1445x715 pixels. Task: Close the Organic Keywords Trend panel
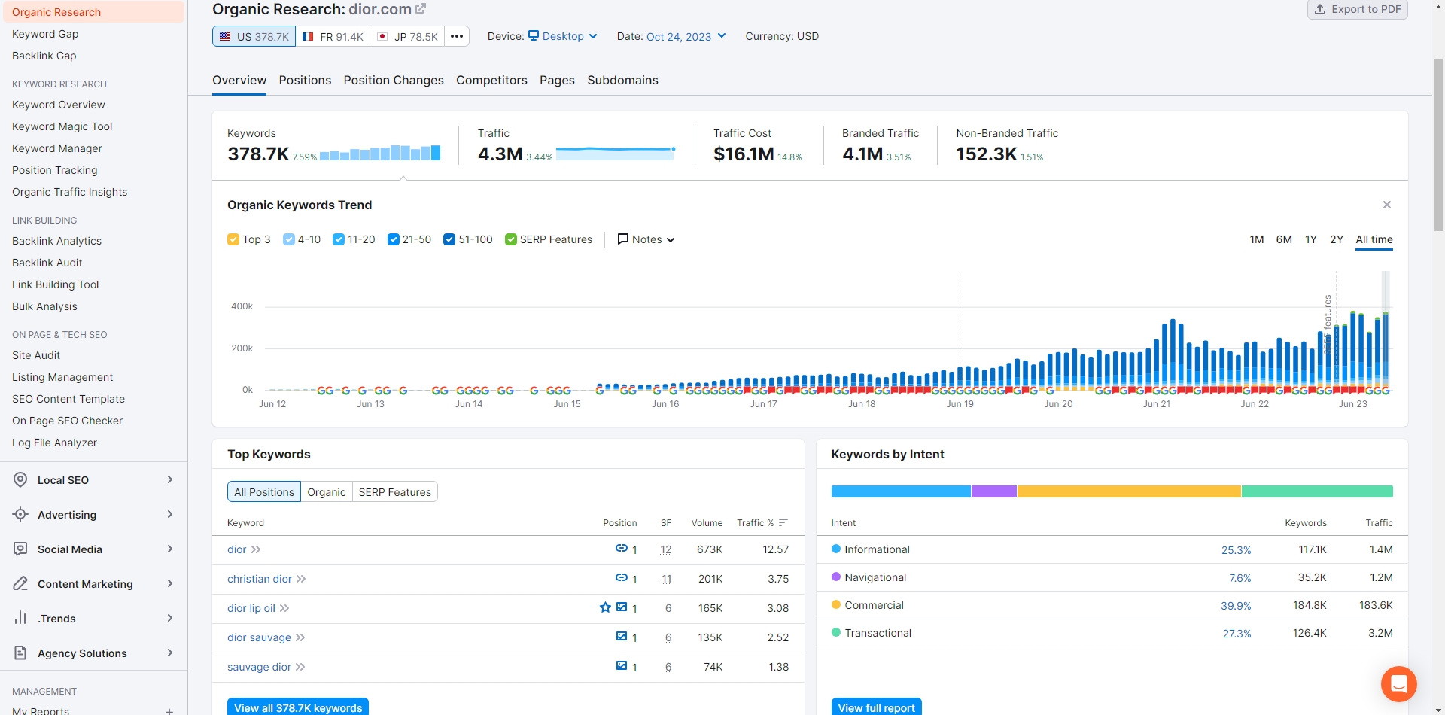tap(1387, 205)
